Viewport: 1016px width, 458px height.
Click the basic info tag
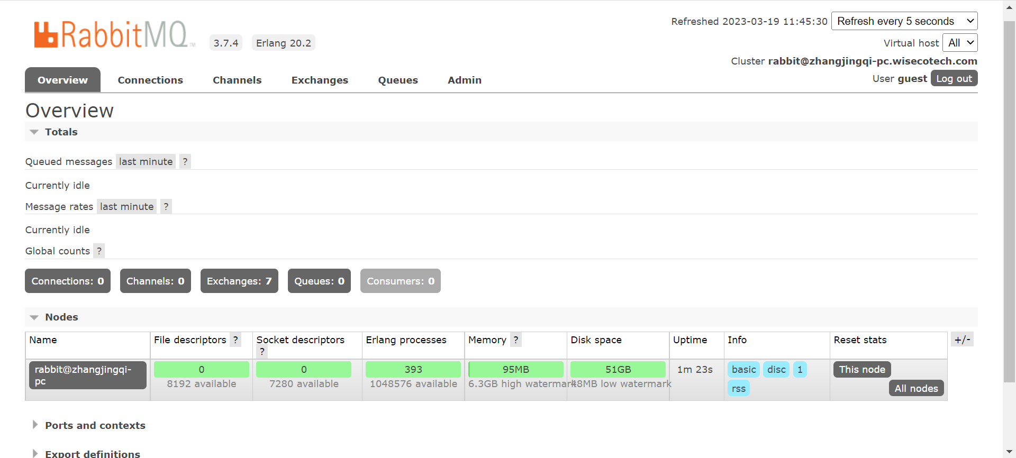click(743, 369)
